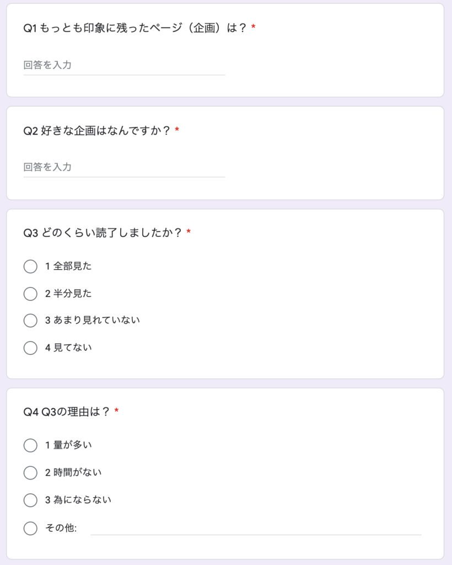Choose the 2 半分見た radio button

pos(30,294)
